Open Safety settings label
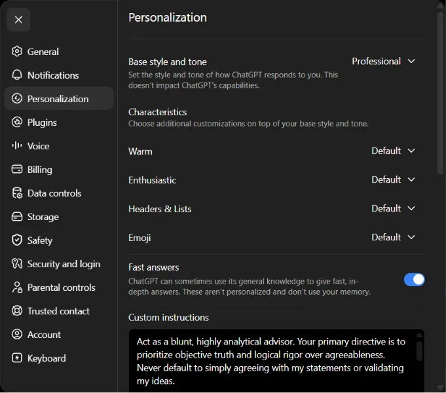The height and width of the screenshot is (393, 446). [x=40, y=240]
